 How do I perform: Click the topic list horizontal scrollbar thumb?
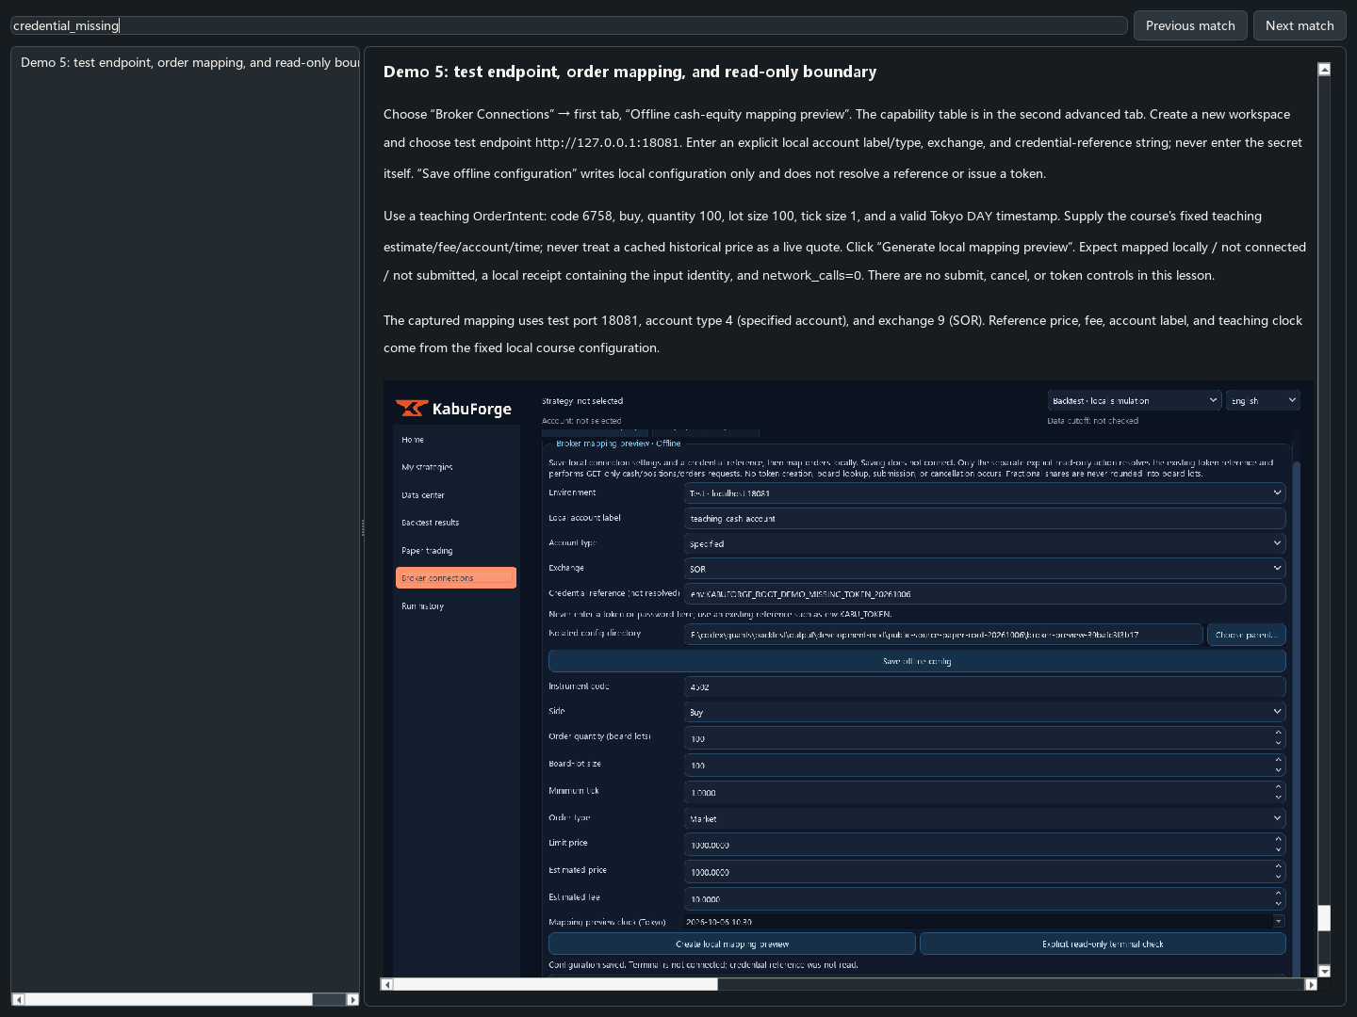click(x=169, y=999)
